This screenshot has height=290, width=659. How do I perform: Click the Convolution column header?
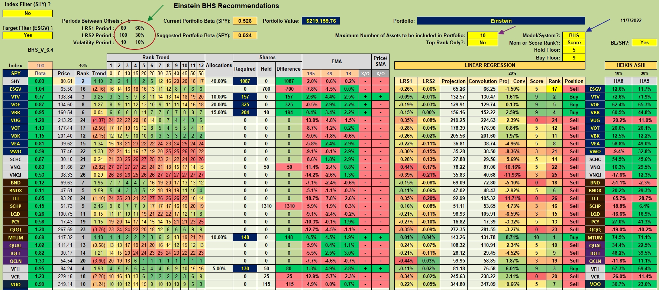[482, 81]
